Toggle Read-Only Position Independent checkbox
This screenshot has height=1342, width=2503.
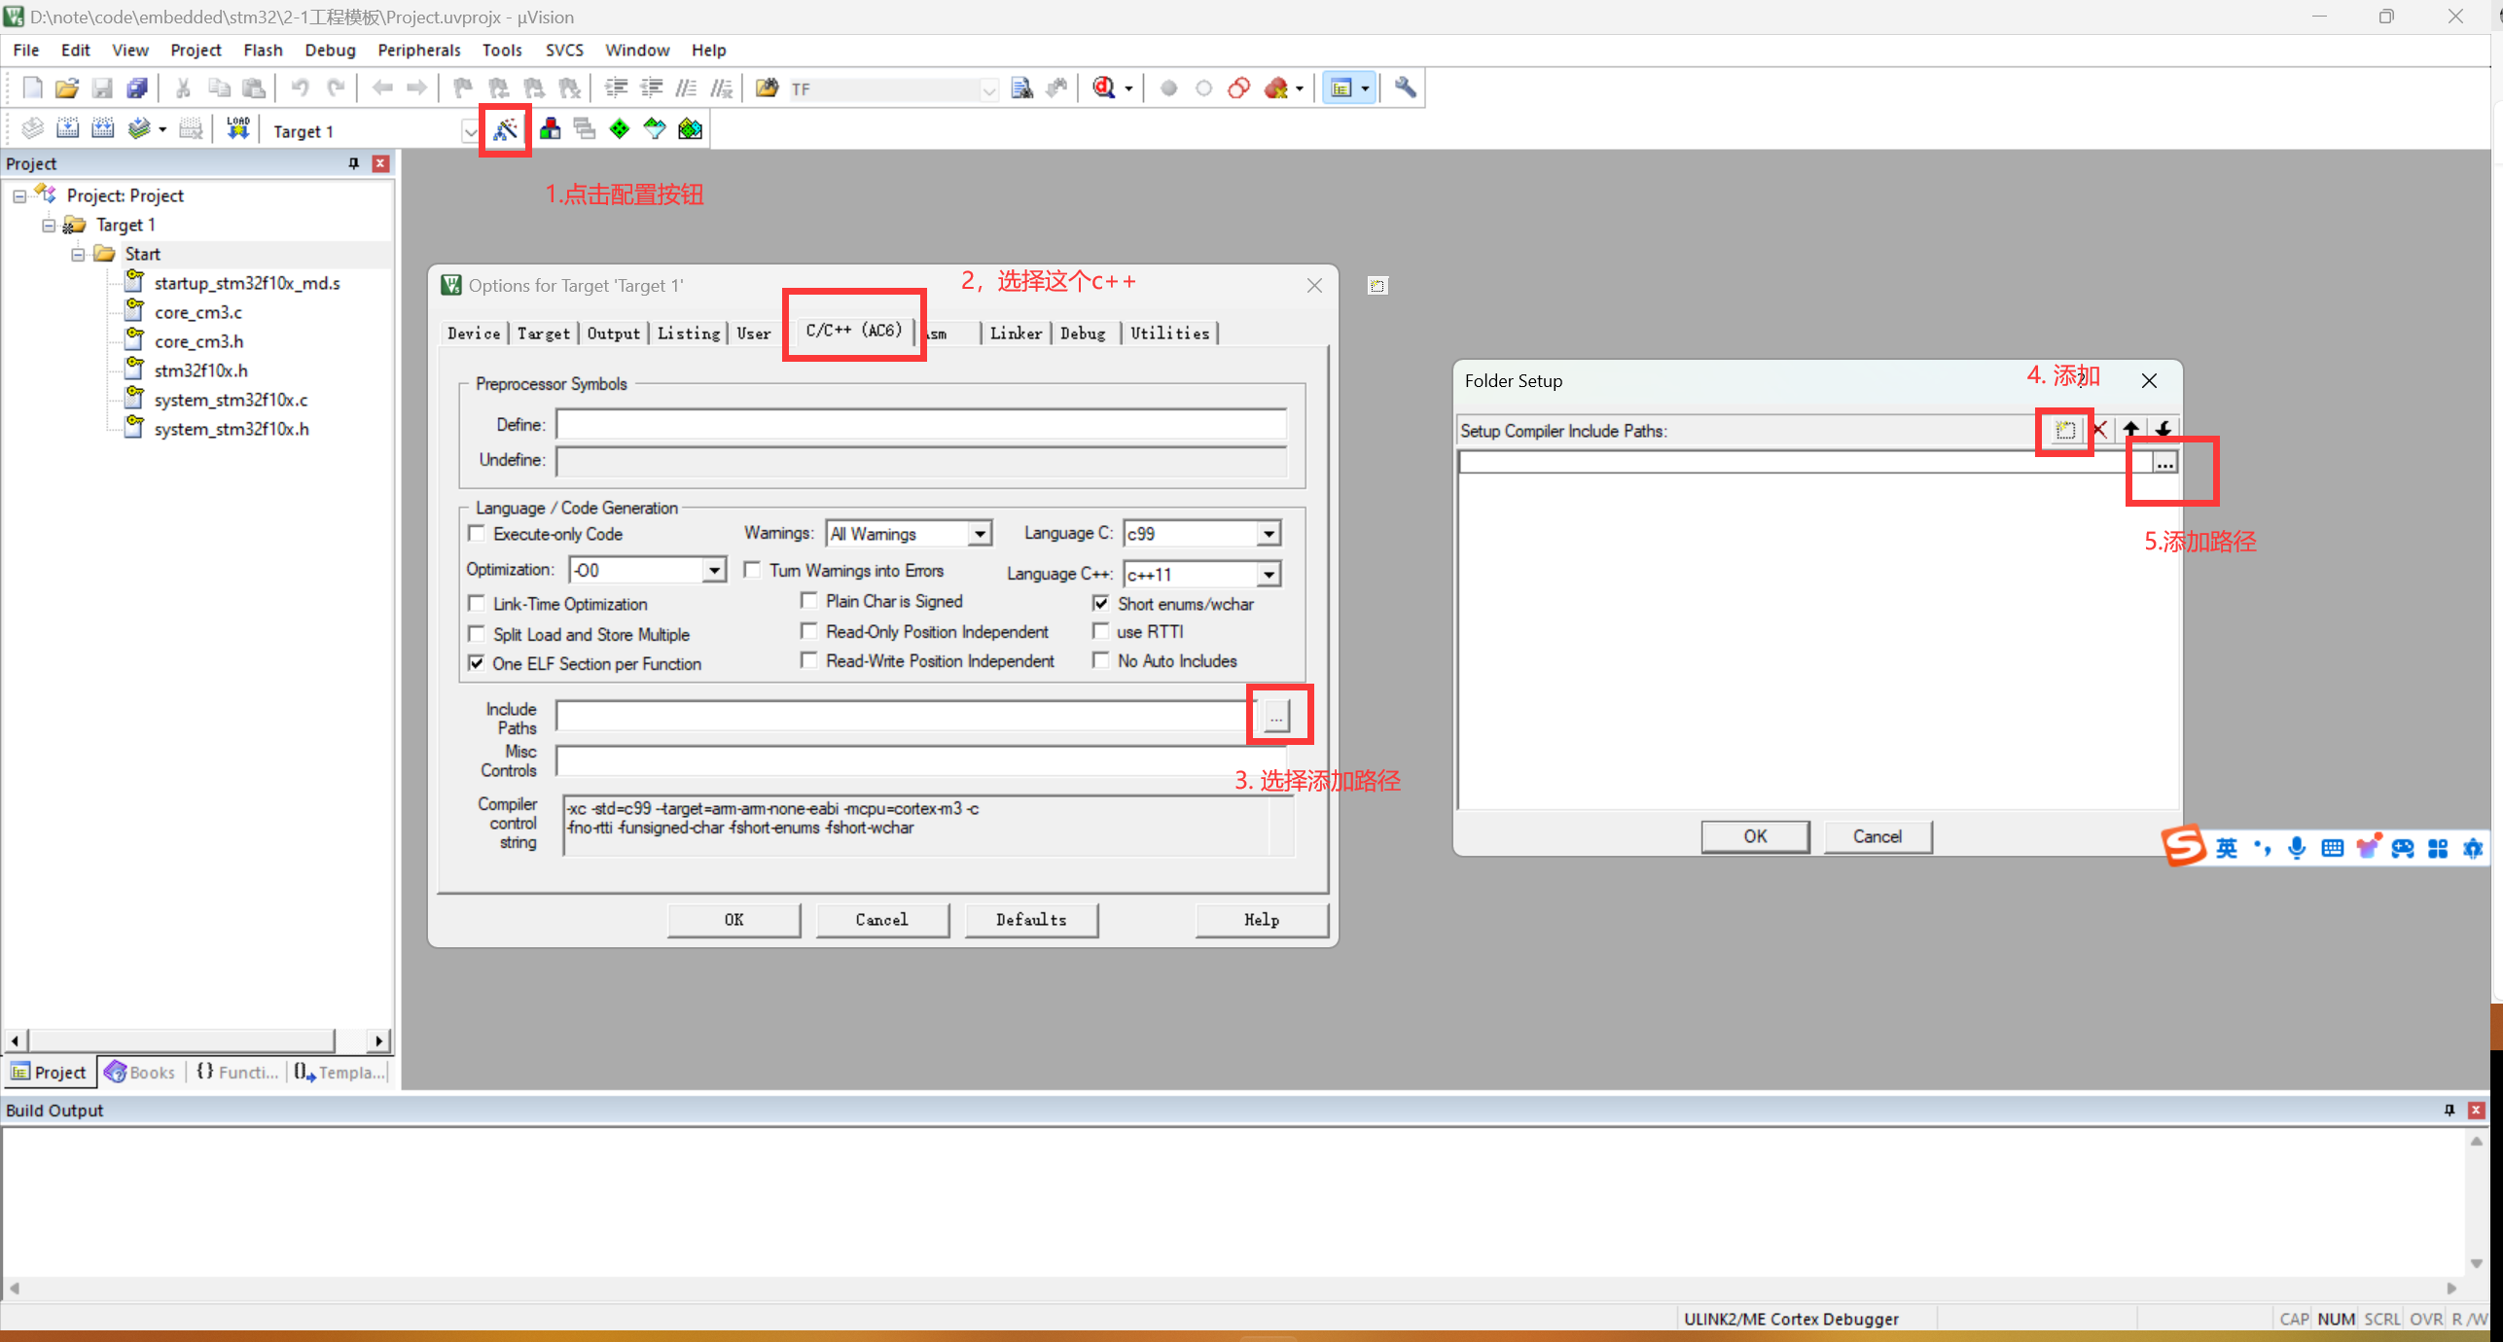(808, 631)
